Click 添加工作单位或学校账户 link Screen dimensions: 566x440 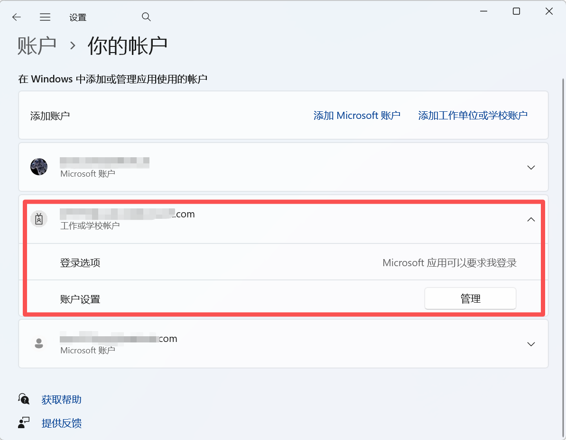(x=473, y=116)
